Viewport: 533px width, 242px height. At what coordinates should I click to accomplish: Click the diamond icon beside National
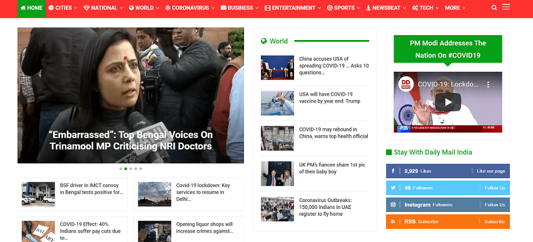click(x=86, y=8)
